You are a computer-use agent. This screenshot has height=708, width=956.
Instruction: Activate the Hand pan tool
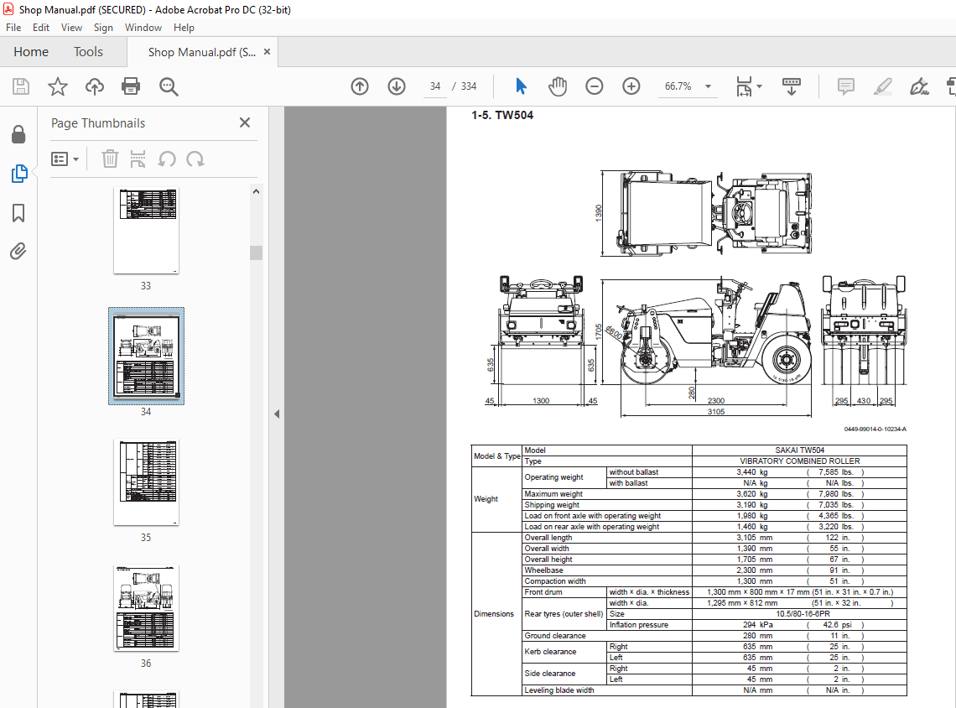tap(558, 86)
